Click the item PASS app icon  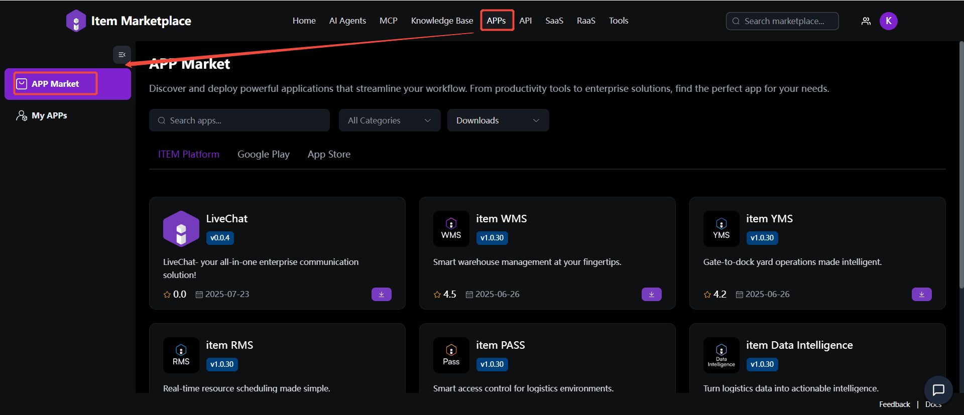coord(451,355)
